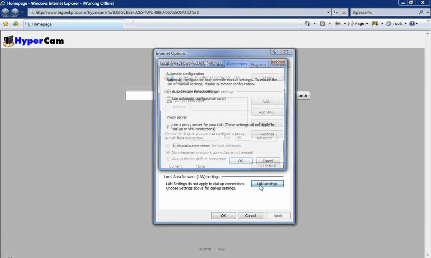Click the Add to Favorites icon
431x258 pixels.
click(x=15, y=24)
